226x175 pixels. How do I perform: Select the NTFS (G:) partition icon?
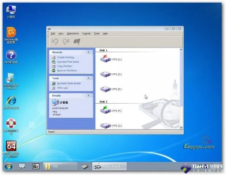tap(105, 125)
